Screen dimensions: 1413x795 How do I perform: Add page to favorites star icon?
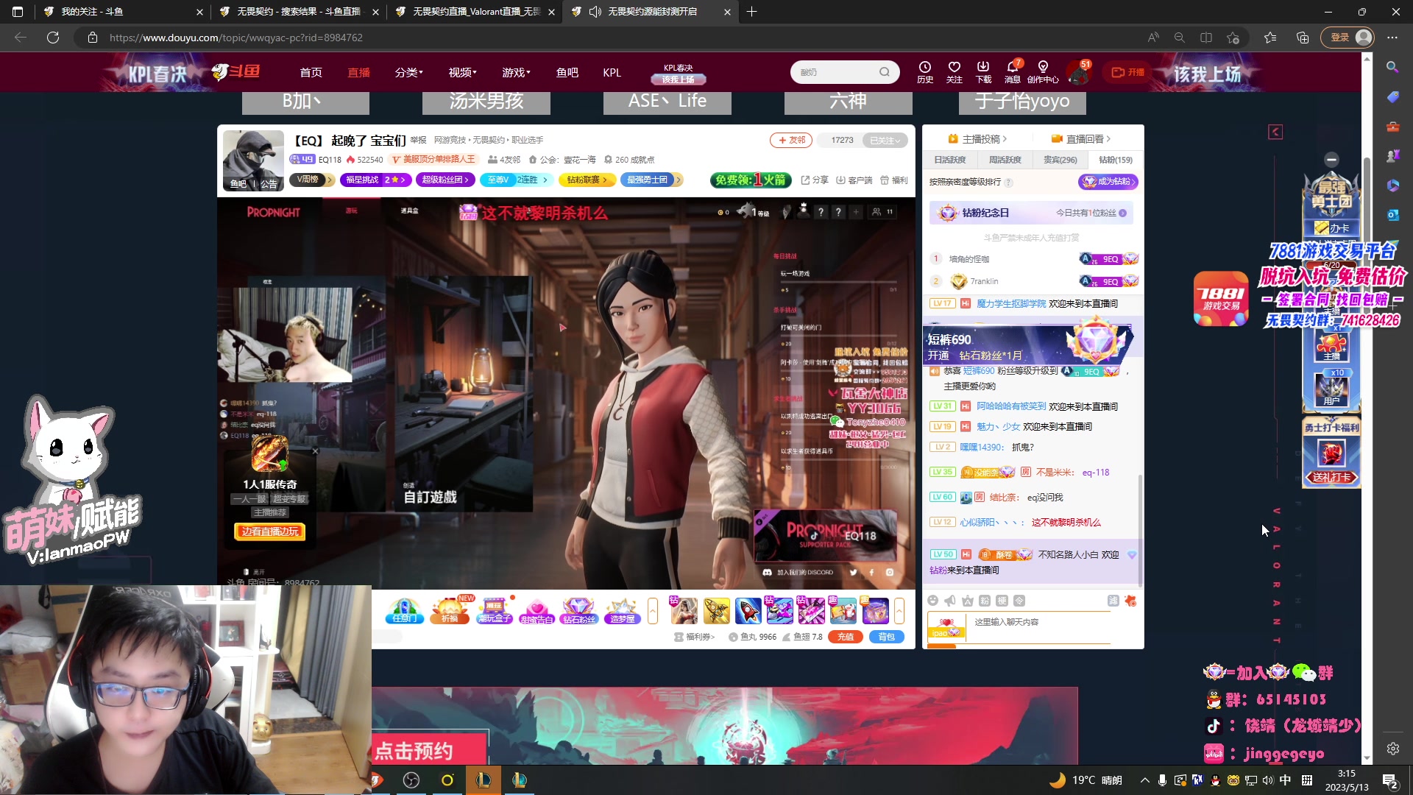point(1233,38)
